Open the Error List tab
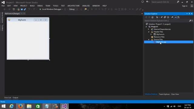The width and height of the screenshot is (194, 109). point(8,97)
